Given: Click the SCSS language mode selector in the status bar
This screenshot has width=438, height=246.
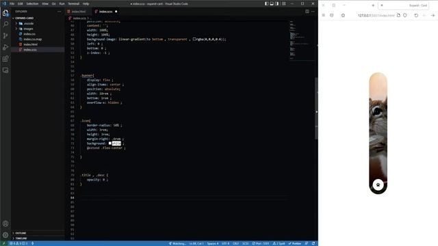Looking at the screenshot, I should point(245,243).
